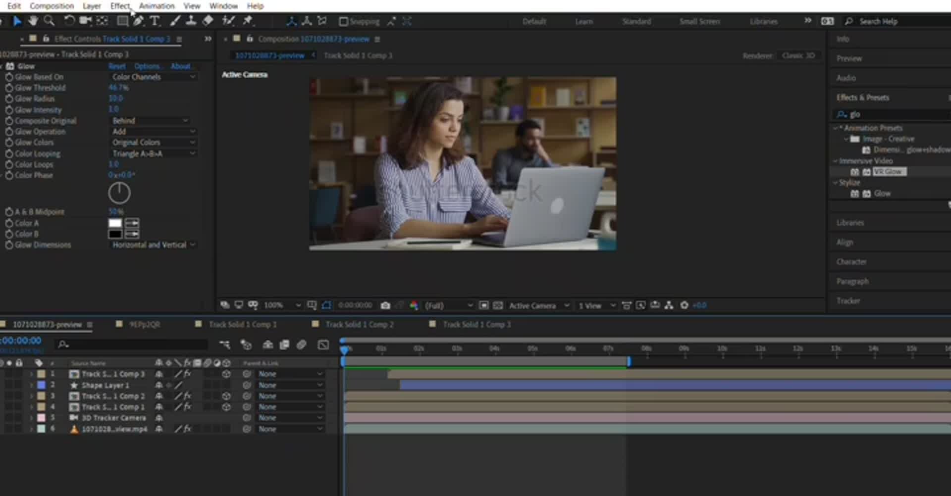The width and height of the screenshot is (951, 496).
Task: Expand Shape Layer 1 properties
Action: tap(31, 385)
